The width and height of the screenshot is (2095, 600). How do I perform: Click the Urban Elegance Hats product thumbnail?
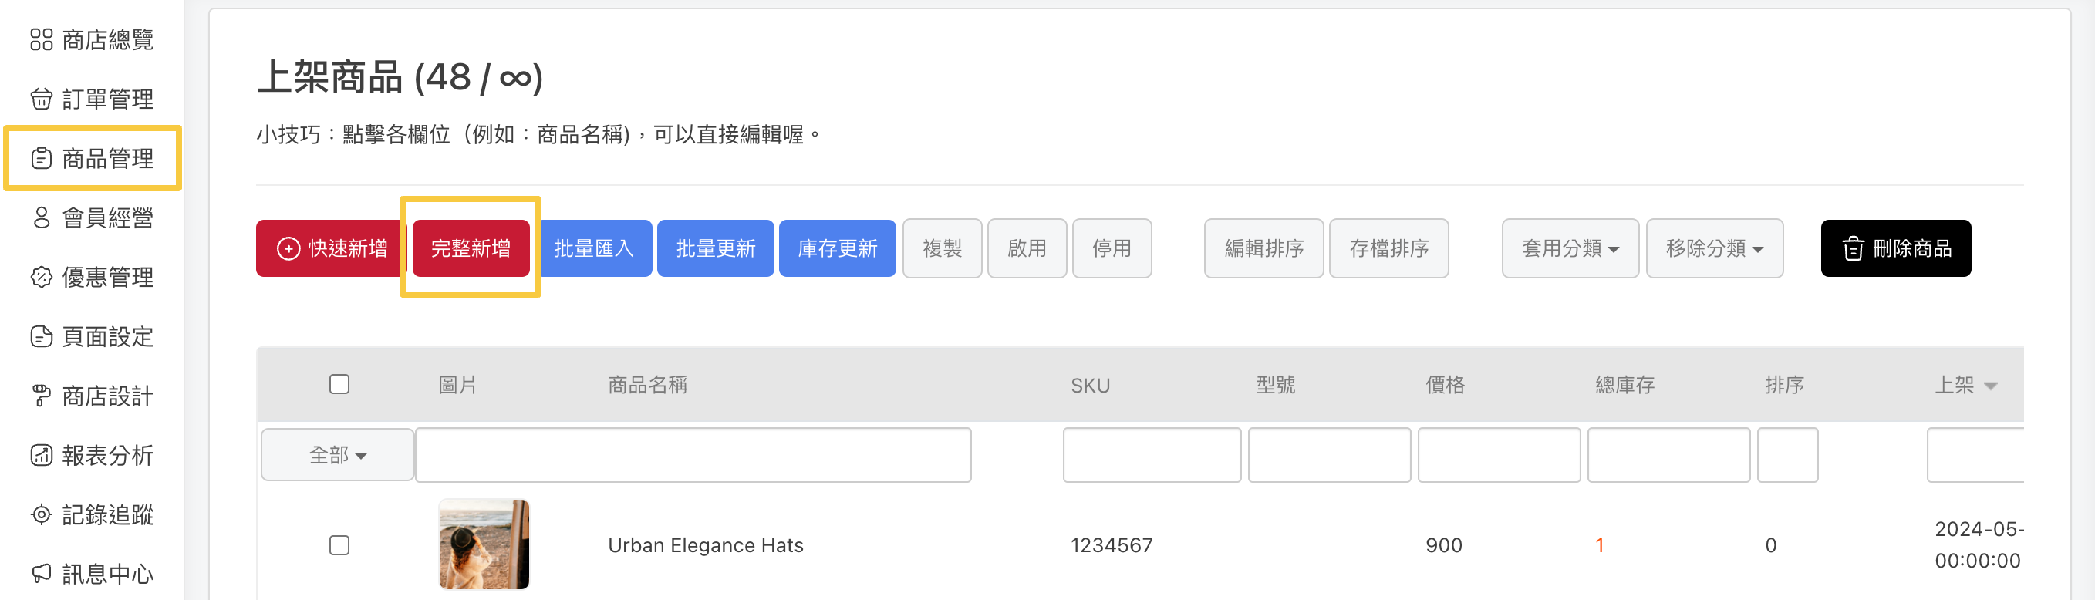click(484, 544)
